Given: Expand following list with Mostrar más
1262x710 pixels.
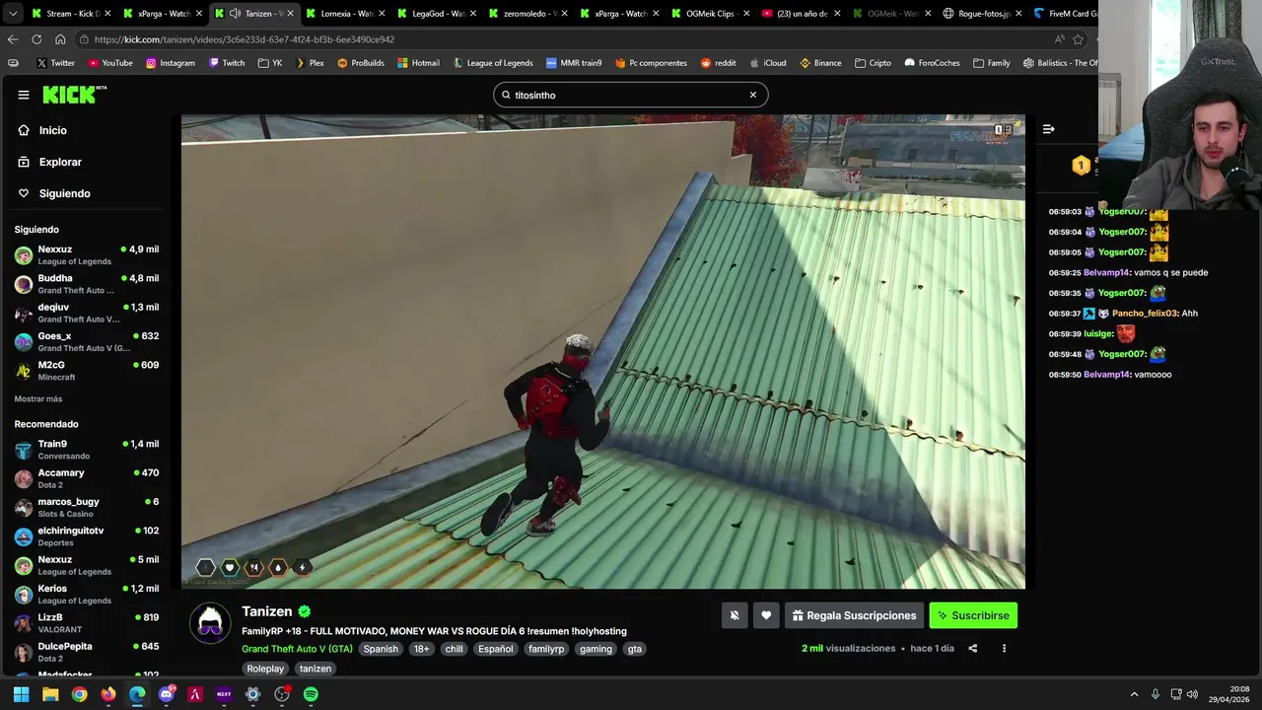Looking at the screenshot, I should click(x=38, y=398).
